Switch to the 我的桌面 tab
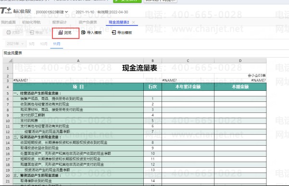The width and height of the screenshot is (289, 186). point(8,22)
